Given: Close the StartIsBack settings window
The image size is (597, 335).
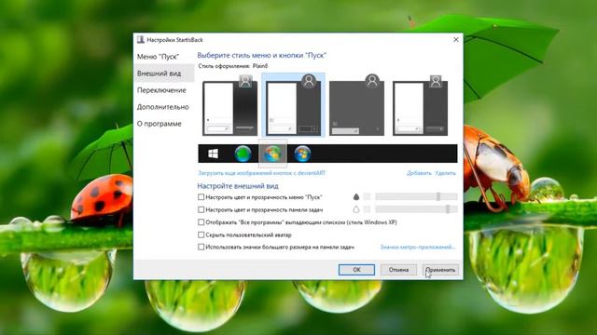Looking at the screenshot, I should pyautogui.click(x=456, y=39).
